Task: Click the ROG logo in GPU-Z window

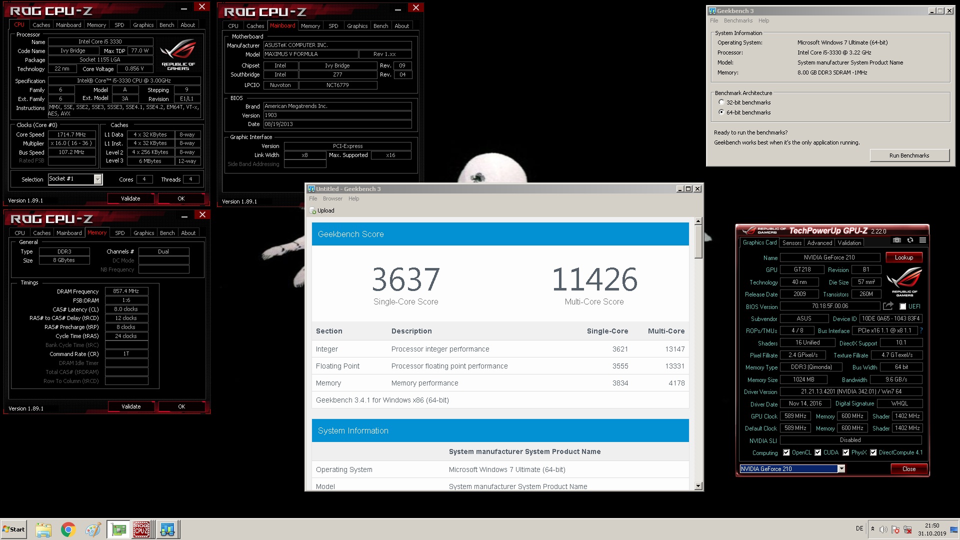Action: [x=904, y=281]
